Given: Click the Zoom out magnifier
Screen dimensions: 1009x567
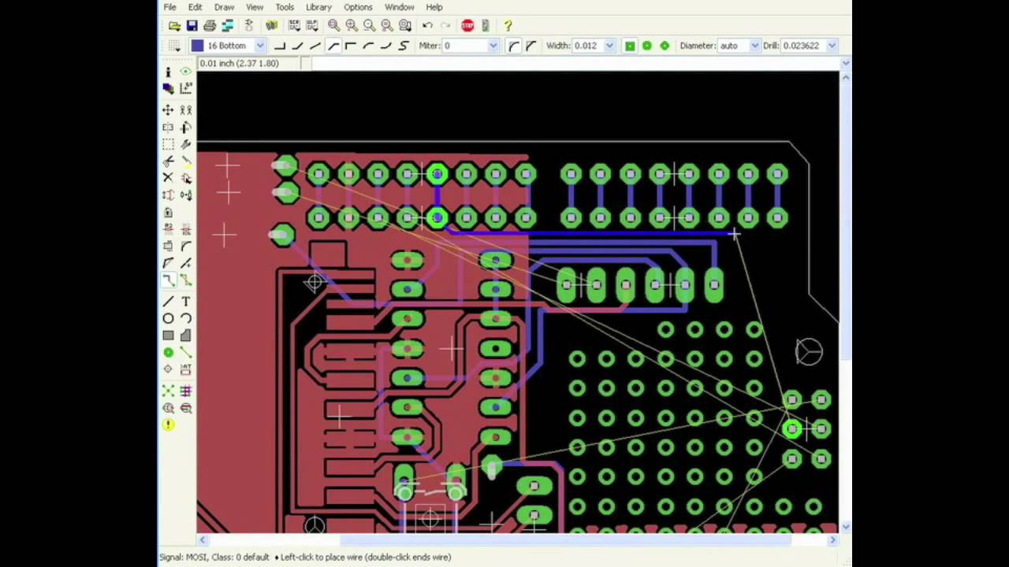Looking at the screenshot, I should pos(369,26).
